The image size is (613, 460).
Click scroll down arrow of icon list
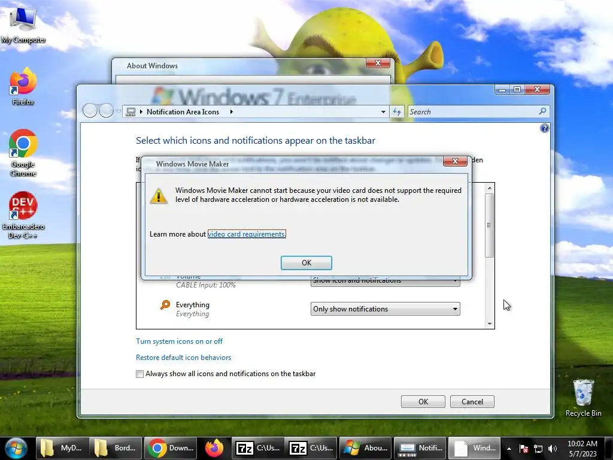[x=490, y=324]
